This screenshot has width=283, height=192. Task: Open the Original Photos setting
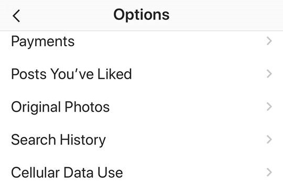pyautogui.click(x=141, y=106)
